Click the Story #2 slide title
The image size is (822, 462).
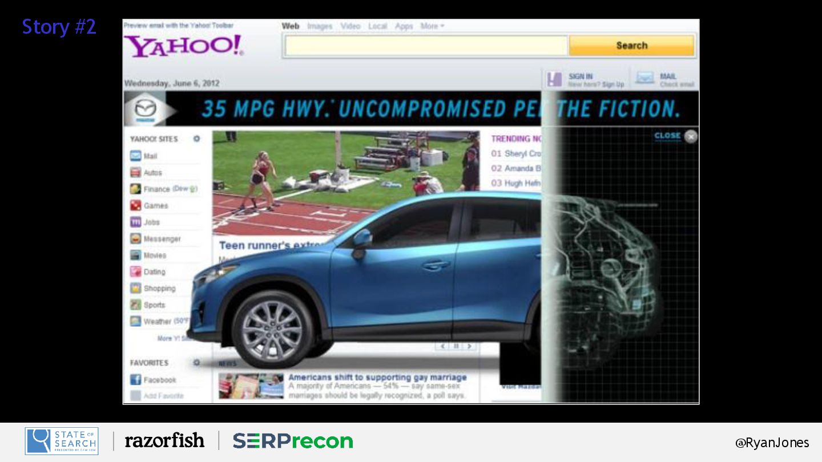click(59, 27)
